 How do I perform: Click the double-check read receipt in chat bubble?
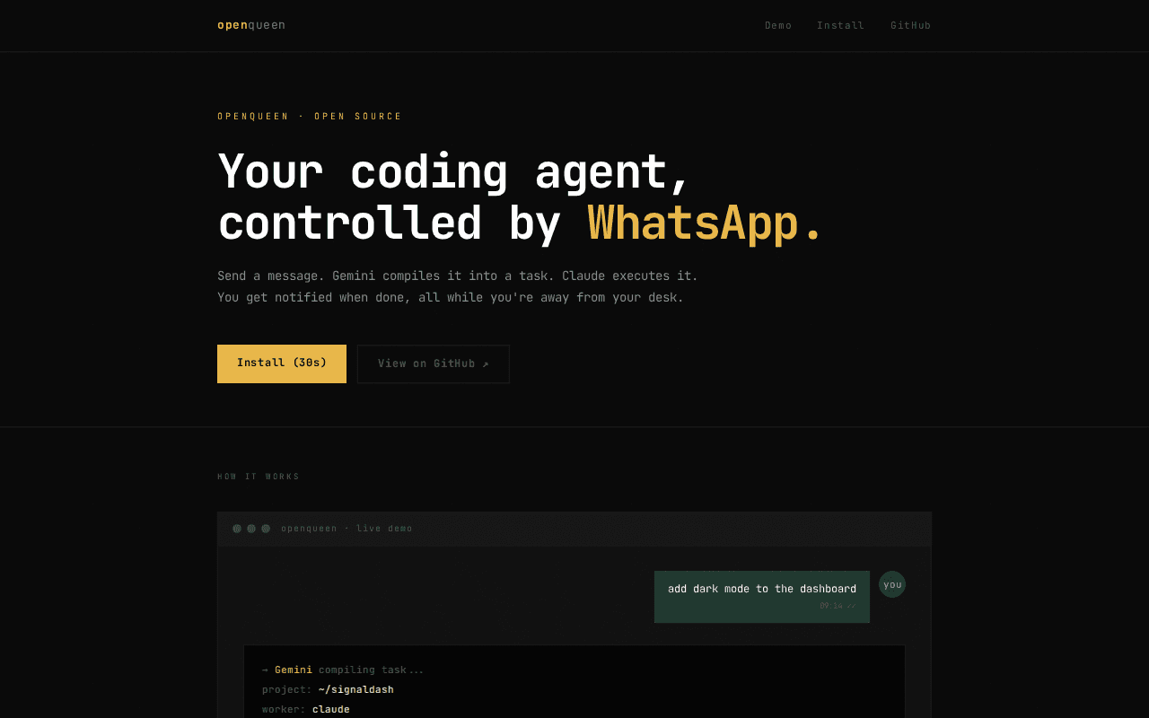[851, 606]
